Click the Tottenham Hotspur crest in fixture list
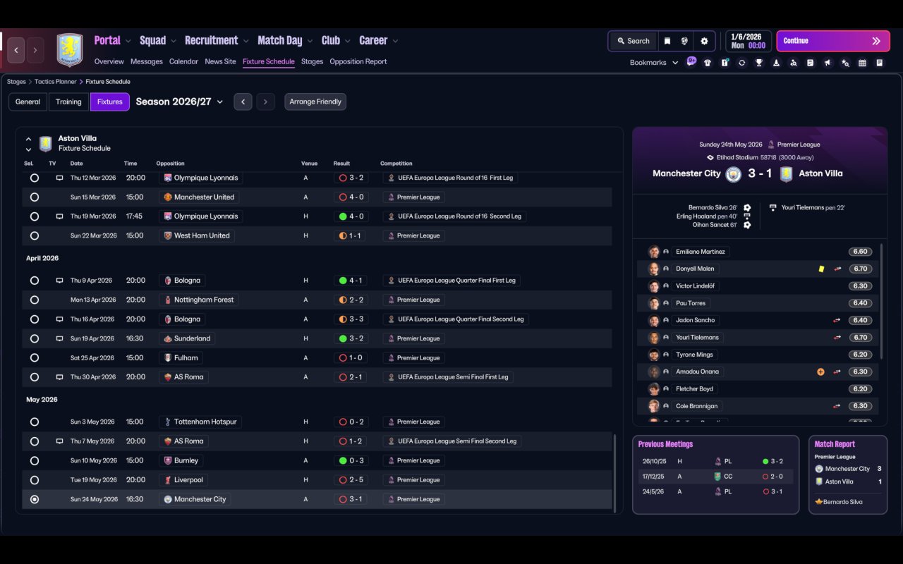 tap(168, 422)
